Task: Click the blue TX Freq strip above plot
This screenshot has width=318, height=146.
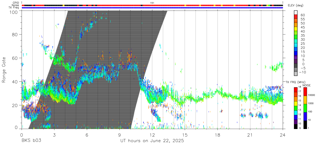Action: click(x=152, y=8)
